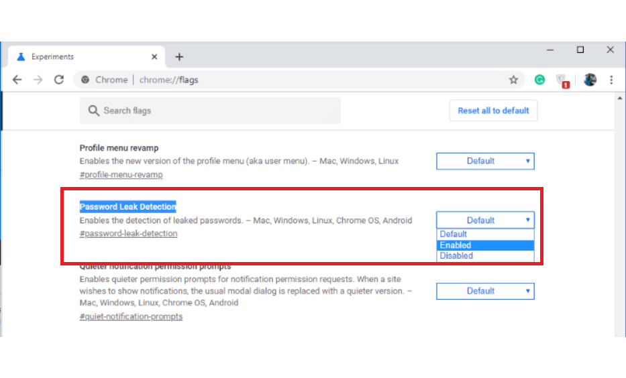Screen dimensions: 626x378
Task: Close the Experiments tab
Action: (x=154, y=57)
